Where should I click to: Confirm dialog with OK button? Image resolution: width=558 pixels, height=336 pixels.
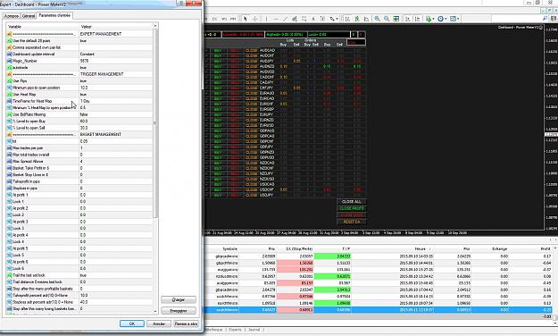(131, 323)
